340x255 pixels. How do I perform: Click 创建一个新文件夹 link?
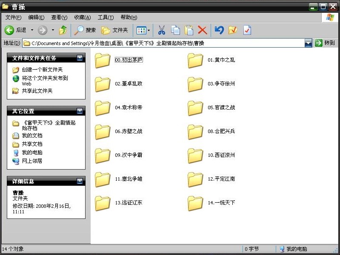(x=42, y=70)
